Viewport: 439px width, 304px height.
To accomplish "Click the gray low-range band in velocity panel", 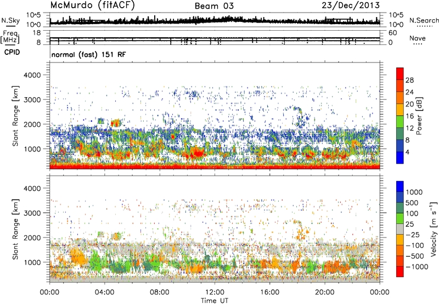I will coord(215,280).
